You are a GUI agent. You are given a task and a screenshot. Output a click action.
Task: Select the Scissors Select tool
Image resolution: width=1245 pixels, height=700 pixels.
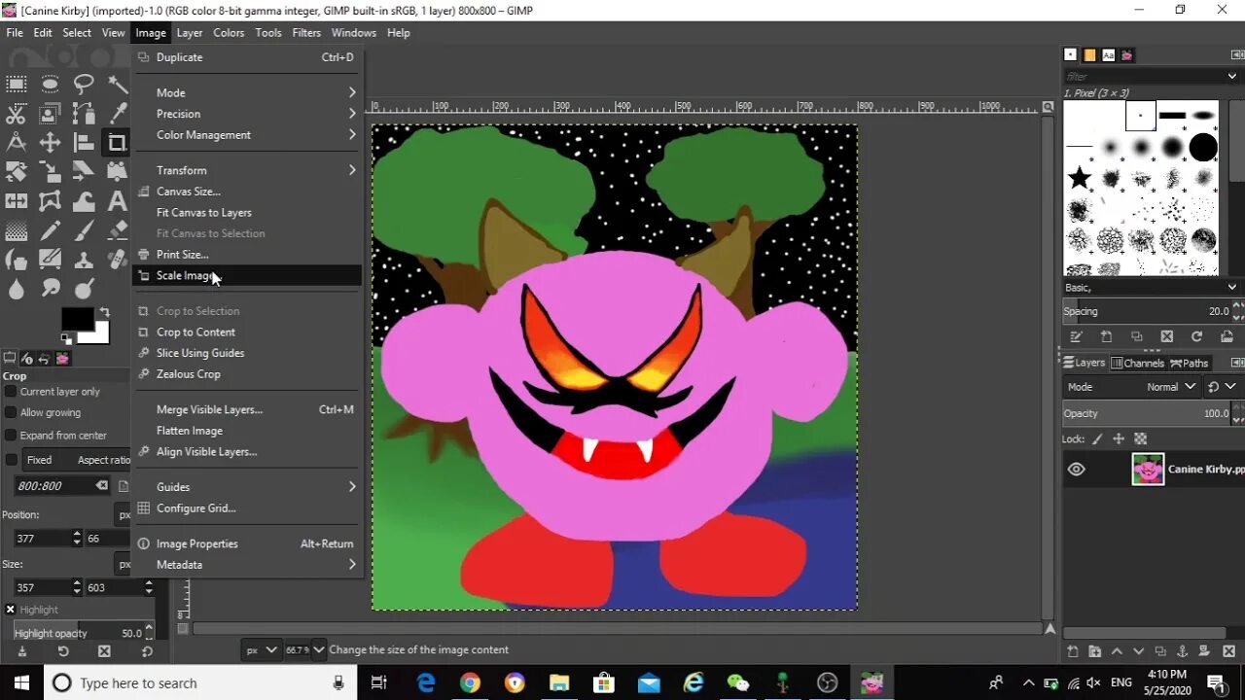click(x=17, y=114)
